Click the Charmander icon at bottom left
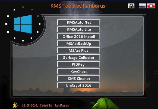This screenshot has width=158, height=109. [15, 105]
